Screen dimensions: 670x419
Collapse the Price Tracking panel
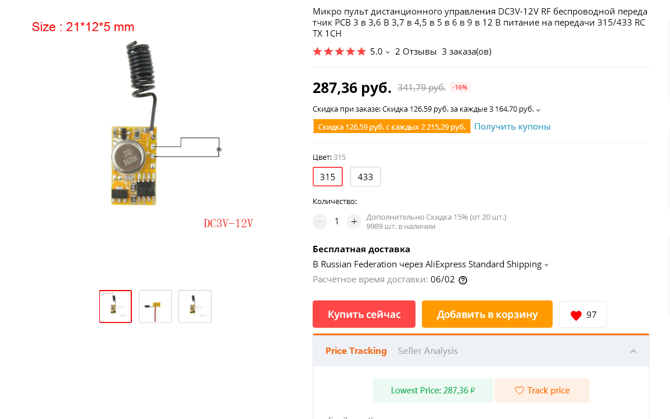tap(633, 351)
